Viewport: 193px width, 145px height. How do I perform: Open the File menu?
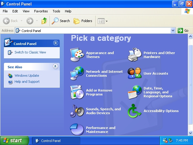click(x=5, y=11)
